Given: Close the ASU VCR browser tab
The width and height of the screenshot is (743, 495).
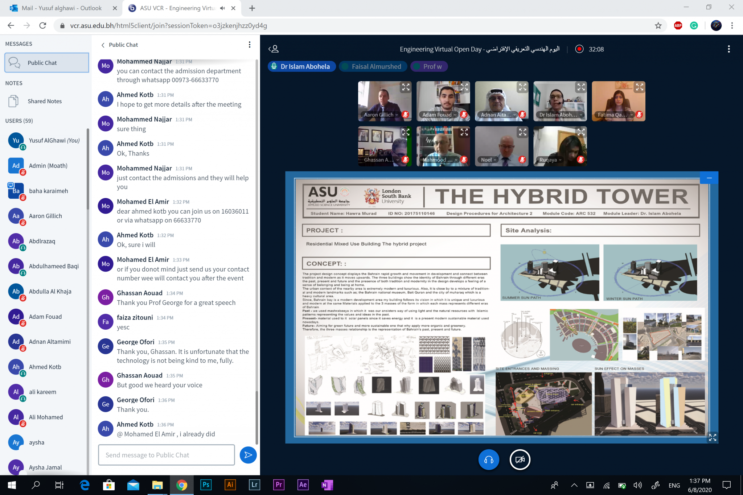Looking at the screenshot, I should pos(233,8).
